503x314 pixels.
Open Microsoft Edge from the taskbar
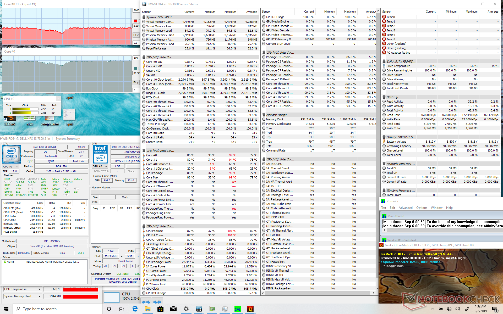[x=135, y=309]
